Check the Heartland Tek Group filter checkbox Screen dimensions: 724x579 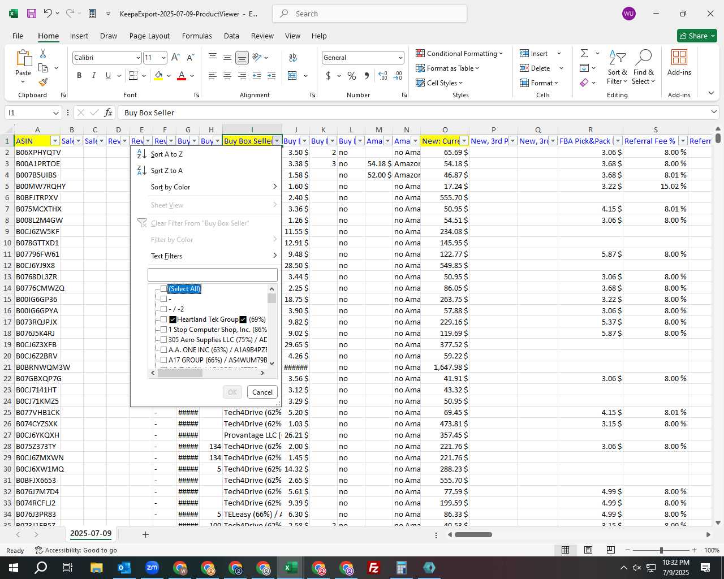pos(164,319)
